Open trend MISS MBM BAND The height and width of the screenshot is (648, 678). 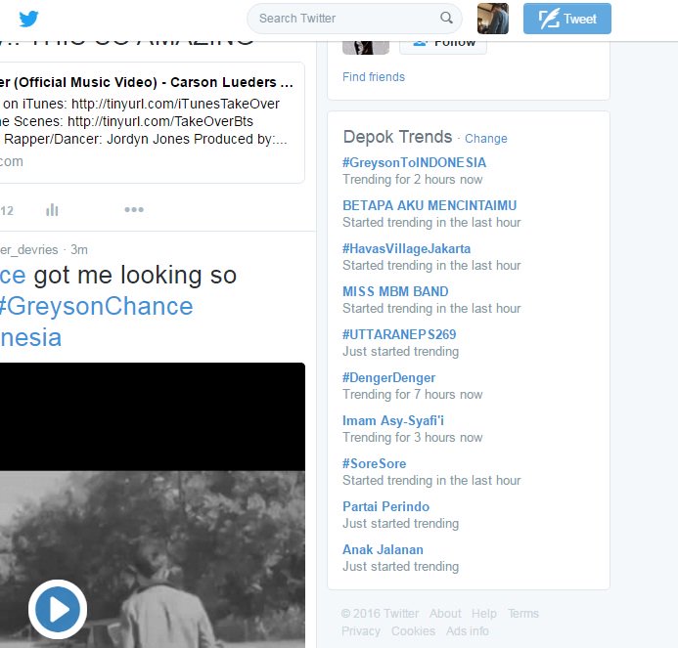pos(395,291)
